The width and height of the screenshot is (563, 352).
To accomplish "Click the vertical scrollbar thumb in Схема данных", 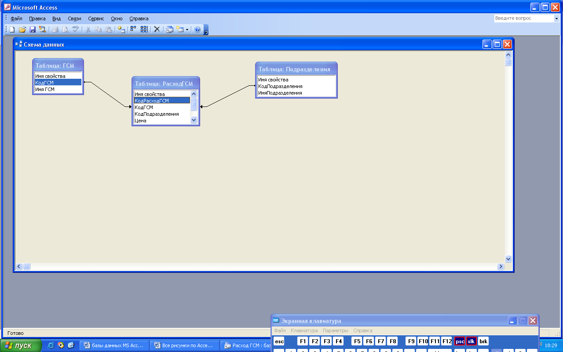I will tap(508, 62).
